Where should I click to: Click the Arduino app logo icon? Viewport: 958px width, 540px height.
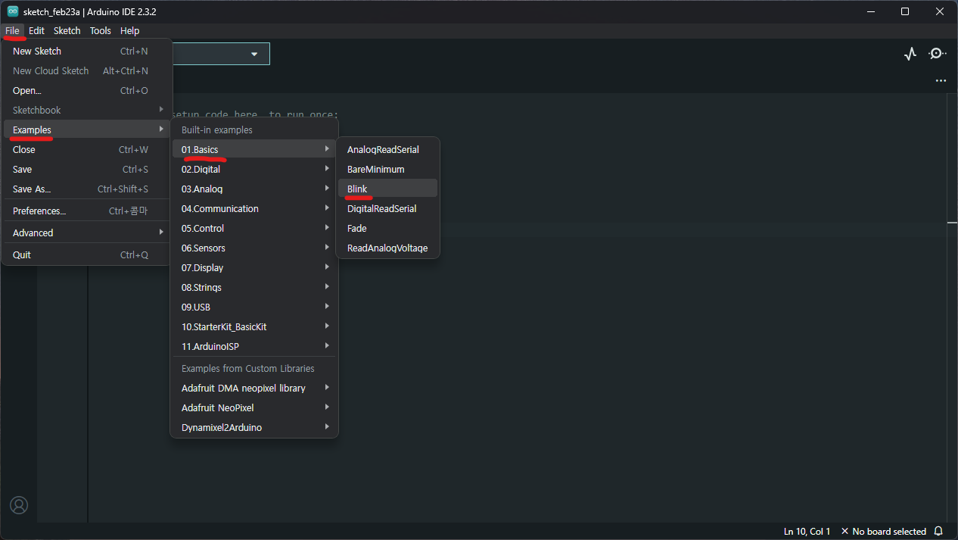[13, 11]
